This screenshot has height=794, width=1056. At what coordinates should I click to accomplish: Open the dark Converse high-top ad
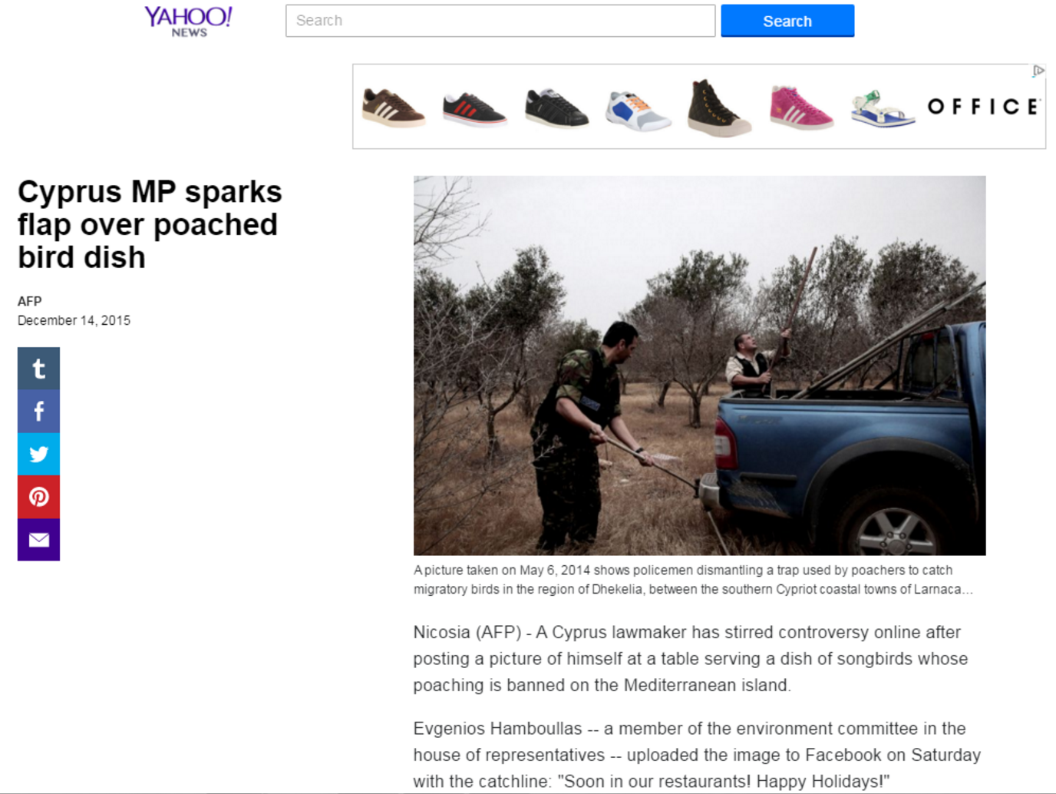click(x=719, y=108)
